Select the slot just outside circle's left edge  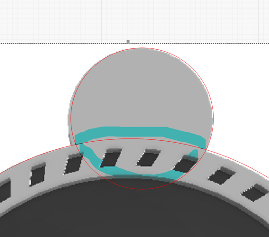[73, 164]
